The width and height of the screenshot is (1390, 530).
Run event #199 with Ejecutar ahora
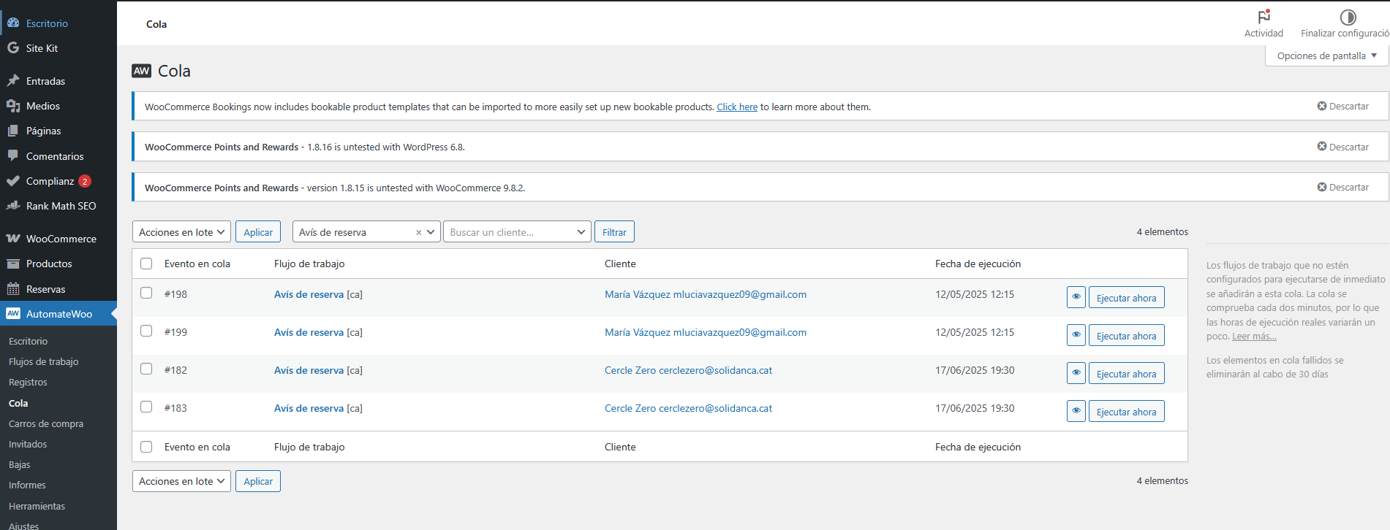[1126, 336]
